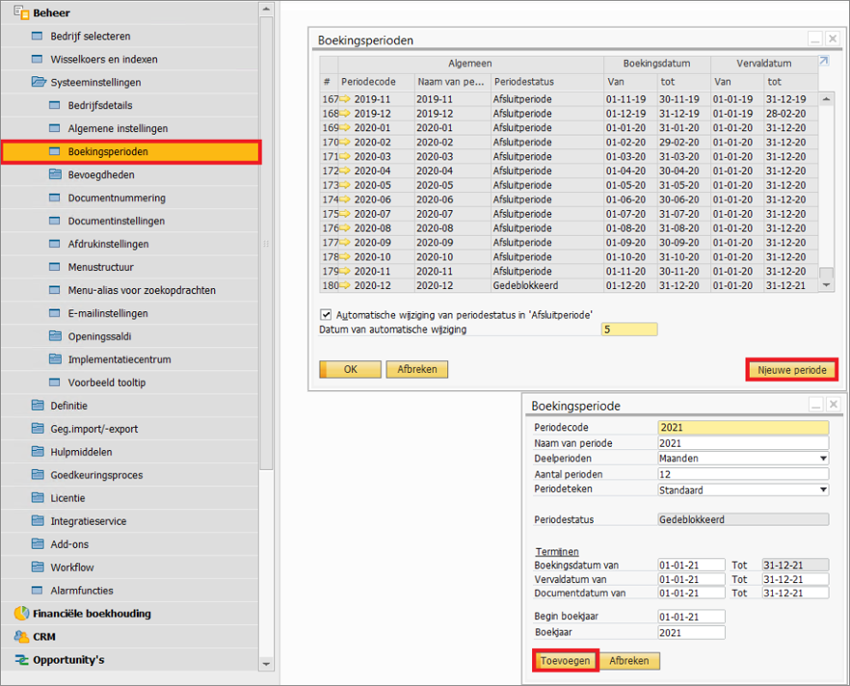The width and height of the screenshot is (850, 686).
Task: Click the Bedrijf selecteren window icon
Action: (x=38, y=36)
